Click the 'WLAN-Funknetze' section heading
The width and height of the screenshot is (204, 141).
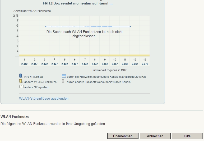15,116
